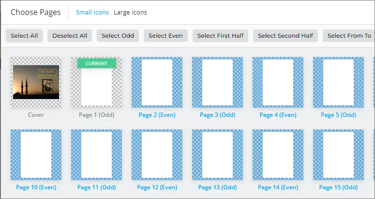Toggle Page 11 (Odd) thumbnail

(x=96, y=155)
